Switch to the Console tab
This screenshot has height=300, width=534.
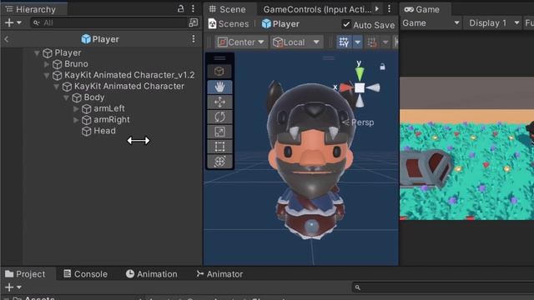tap(85, 274)
